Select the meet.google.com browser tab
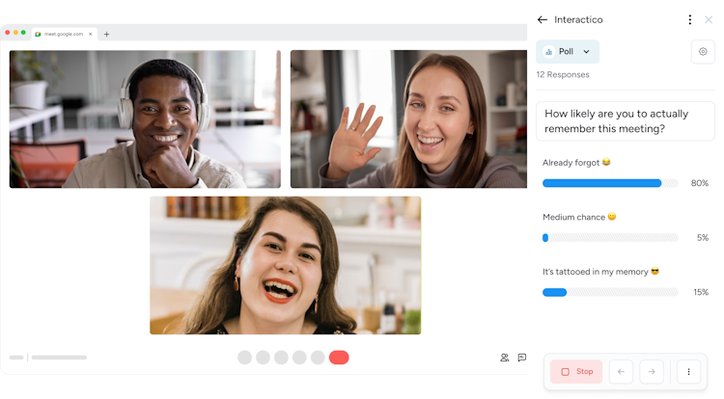 64,34
